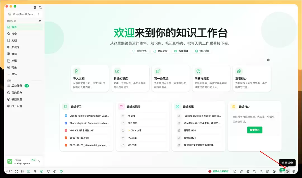Toggle the fullscreen icon beside version number
This screenshot has height=178, width=302.
[16, 171]
